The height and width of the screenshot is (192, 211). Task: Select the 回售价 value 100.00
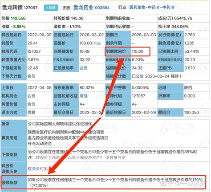(85, 43)
